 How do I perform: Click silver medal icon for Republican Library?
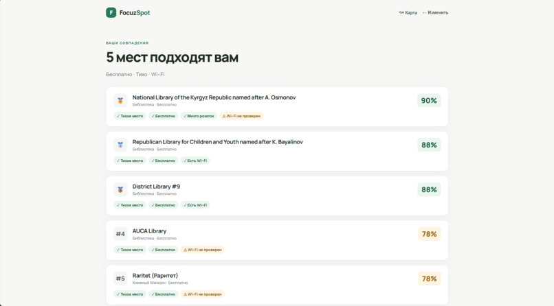click(x=120, y=145)
